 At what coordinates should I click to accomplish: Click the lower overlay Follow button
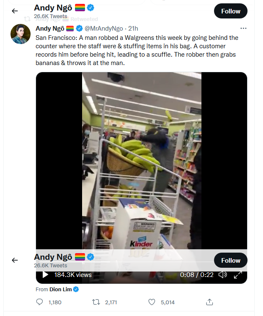coord(231,260)
